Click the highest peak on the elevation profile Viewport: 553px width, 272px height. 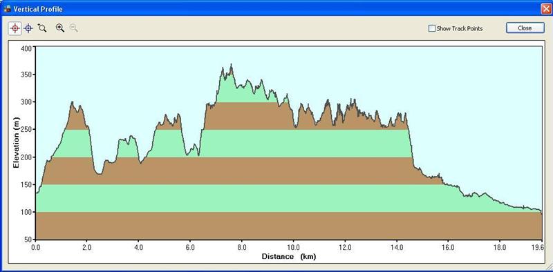click(232, 65)
